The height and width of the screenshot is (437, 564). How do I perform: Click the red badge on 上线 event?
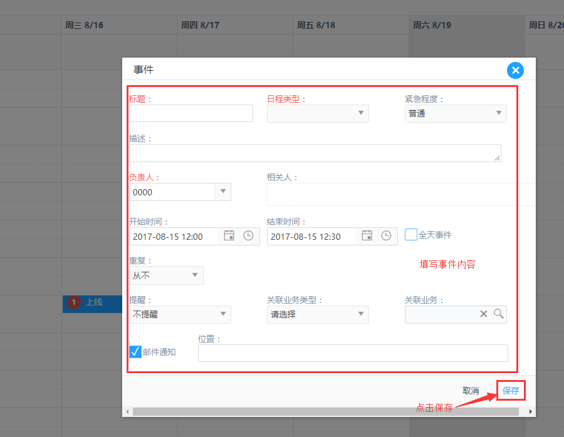74,303
